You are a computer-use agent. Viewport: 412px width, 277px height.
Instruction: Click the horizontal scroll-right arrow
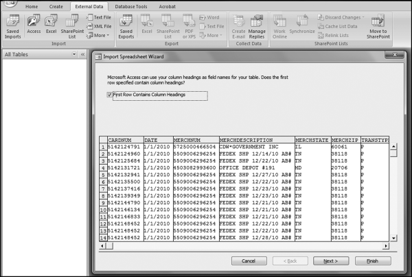386,245
